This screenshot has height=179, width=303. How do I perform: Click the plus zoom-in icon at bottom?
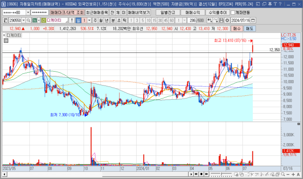point(293,175)
